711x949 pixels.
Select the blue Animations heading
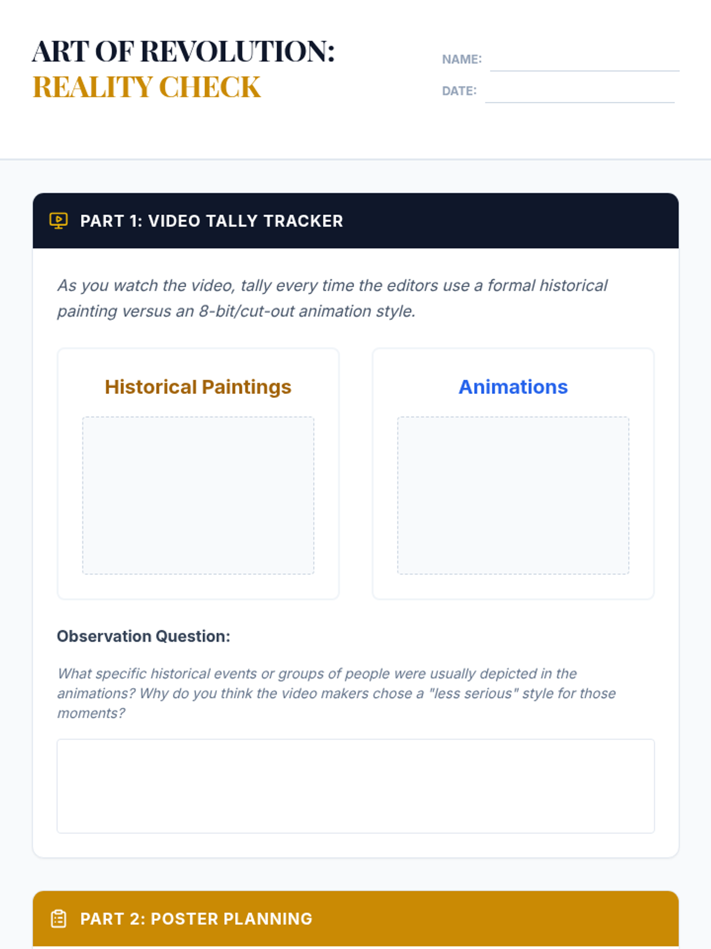[513, 387]
